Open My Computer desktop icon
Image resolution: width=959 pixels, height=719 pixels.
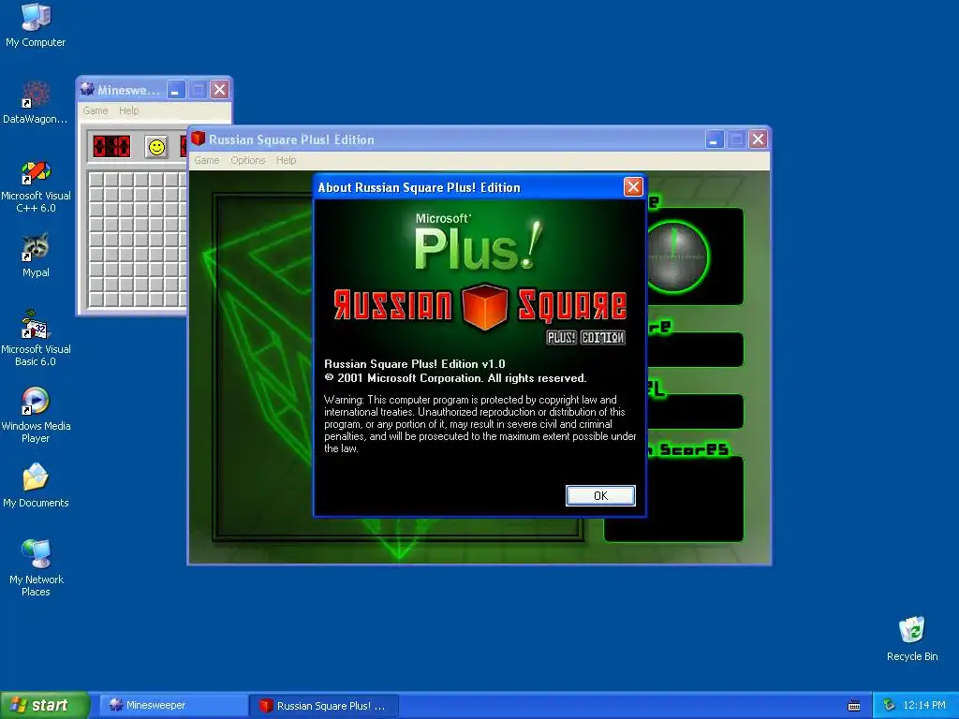tap(36, 24)
